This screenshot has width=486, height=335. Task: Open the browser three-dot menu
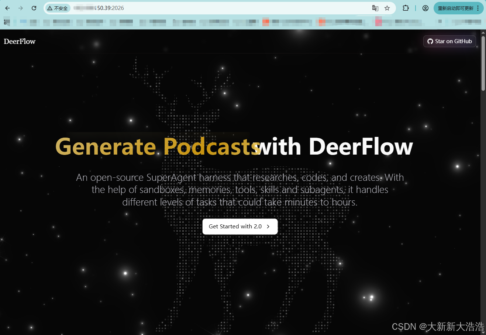click(478, 8)
